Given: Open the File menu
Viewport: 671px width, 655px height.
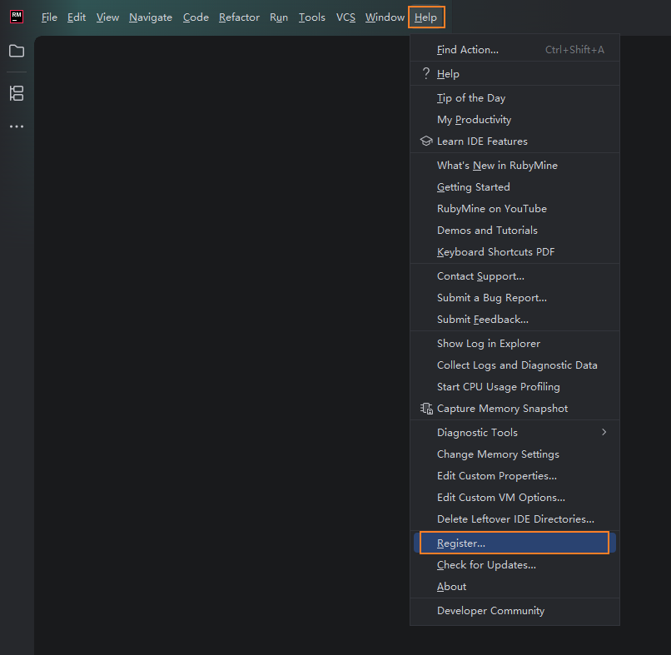Looking at the screenshot, I should [x=49, y=17].
